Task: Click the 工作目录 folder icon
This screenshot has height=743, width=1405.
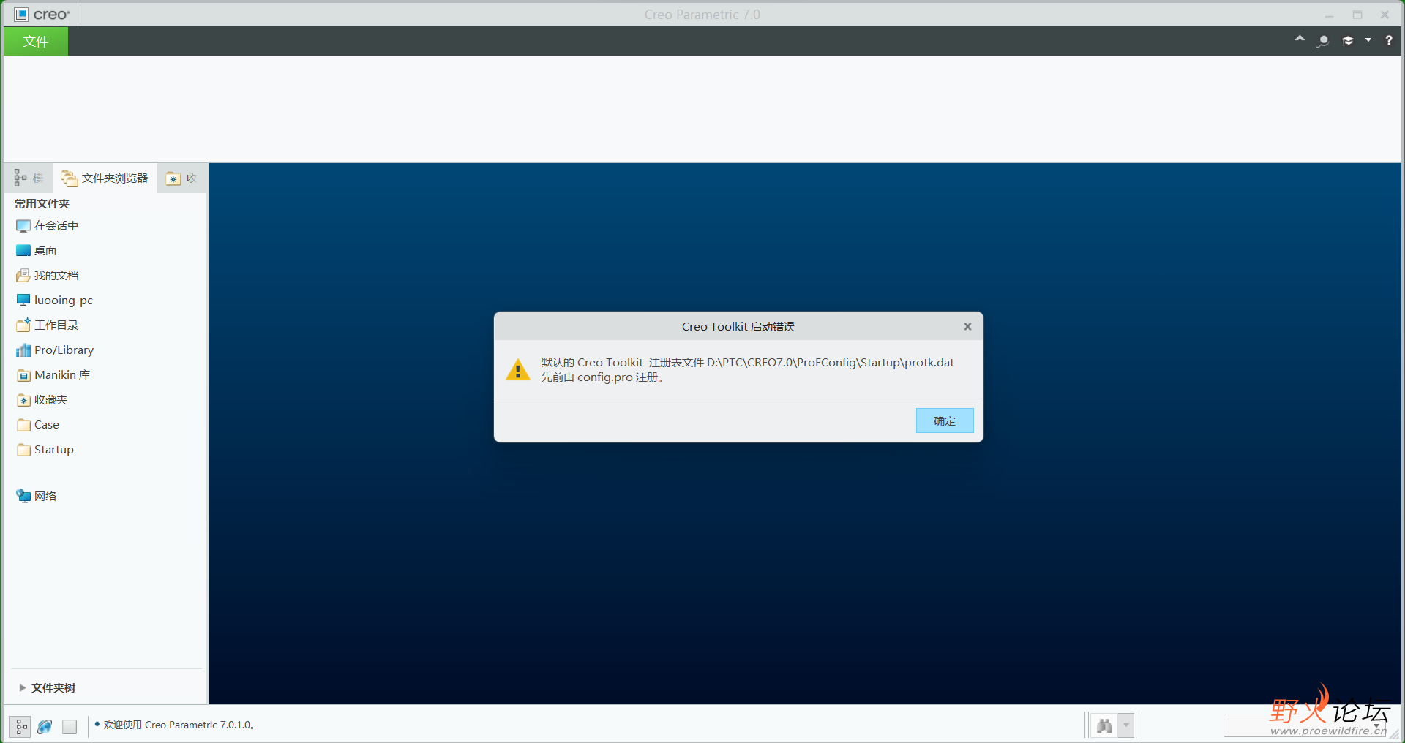Action: pyautogui.click(x=23, y=325)
